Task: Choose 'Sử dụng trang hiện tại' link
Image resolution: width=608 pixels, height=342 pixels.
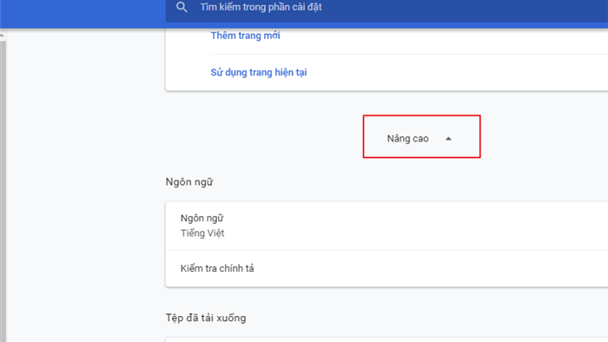Action: [259, 72]
